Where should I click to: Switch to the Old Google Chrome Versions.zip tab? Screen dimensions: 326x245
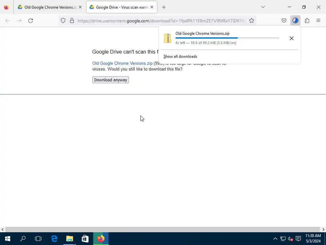47,7
